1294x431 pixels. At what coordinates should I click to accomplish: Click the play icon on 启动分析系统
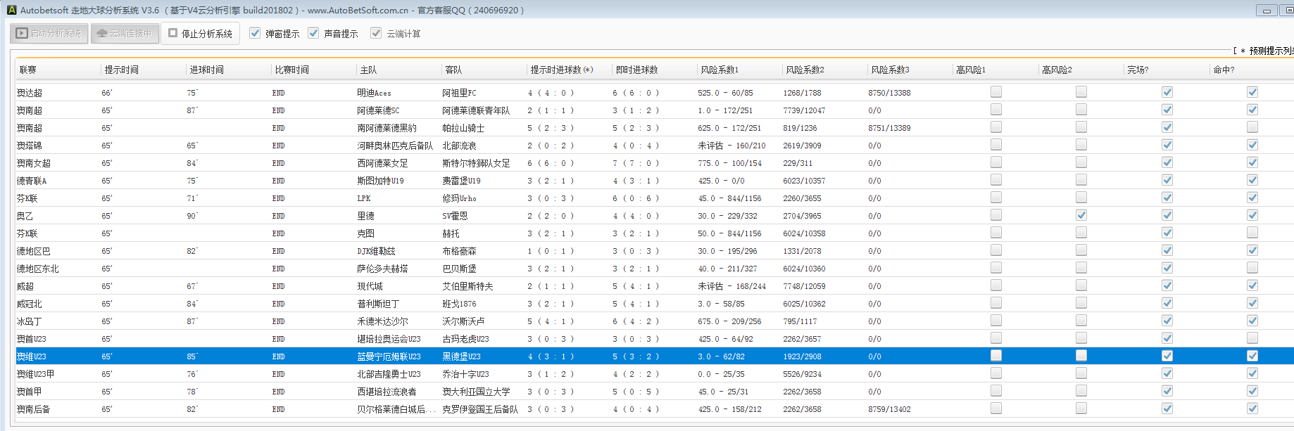tap(22, 34)
